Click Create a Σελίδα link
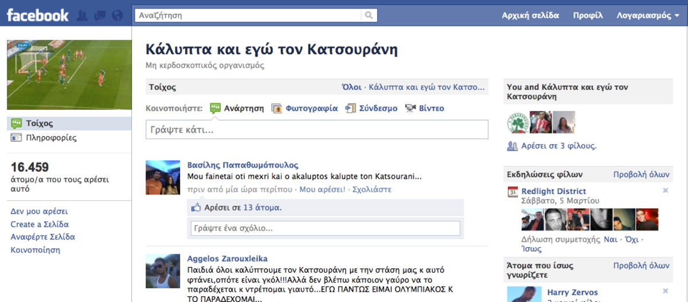Viewport: 688px width, 302px height. click(x=40, y=224)
